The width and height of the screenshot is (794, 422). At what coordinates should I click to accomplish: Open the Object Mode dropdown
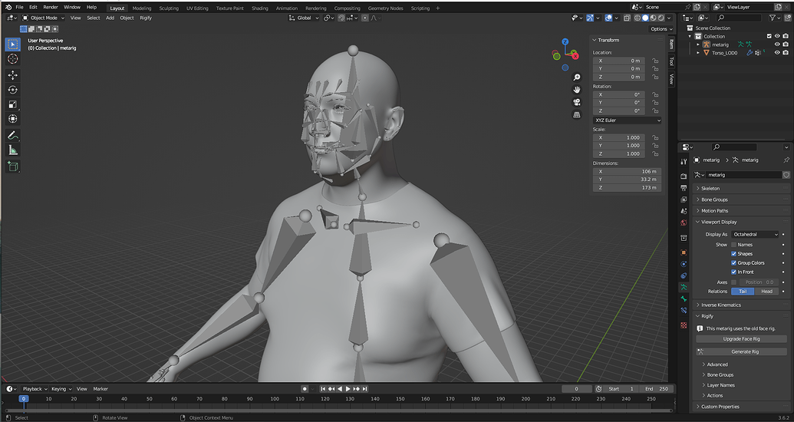(44, 18)
